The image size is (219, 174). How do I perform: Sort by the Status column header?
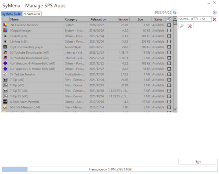coord(159,19)
